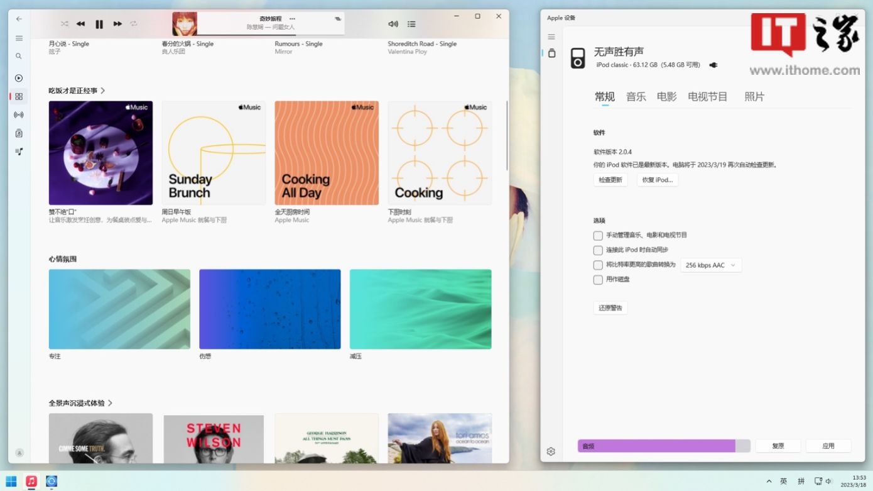Open Shoreditch Road - Single title
Image resolution: width=873 pixels, height=491 pixels.
422,44
